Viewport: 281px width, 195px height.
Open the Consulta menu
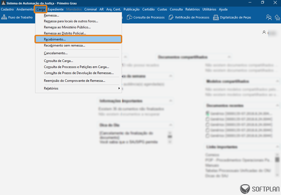pos(176,9)
